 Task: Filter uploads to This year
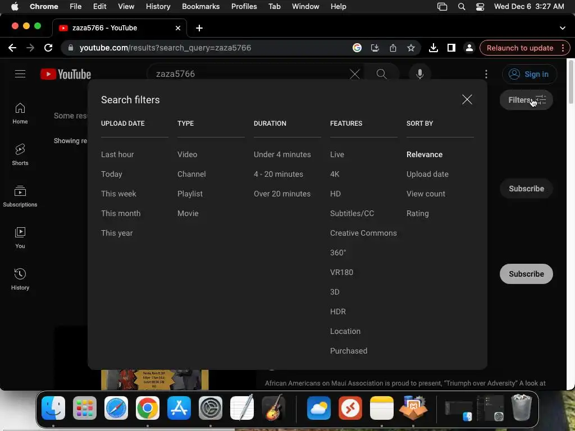117,233
